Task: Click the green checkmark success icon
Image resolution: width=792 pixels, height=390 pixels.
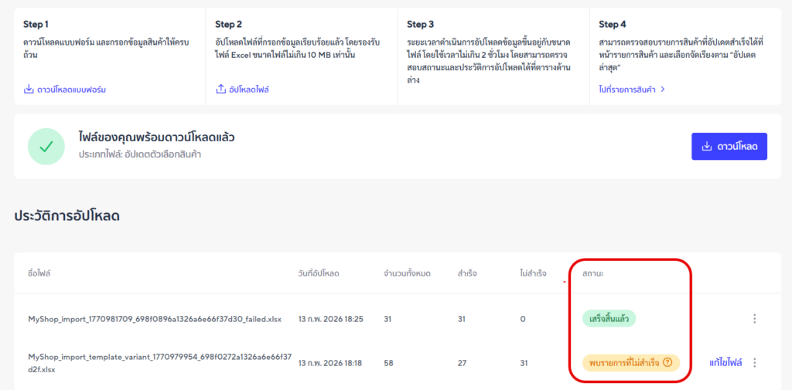Action: [46, 147]
